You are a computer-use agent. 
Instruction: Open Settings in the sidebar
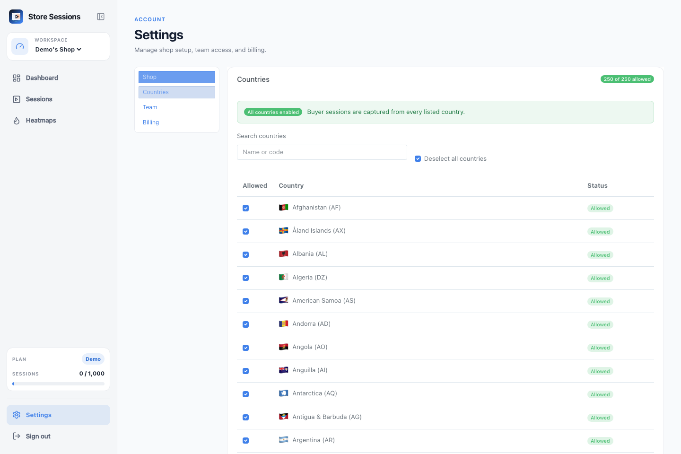(x=58, y=415)
